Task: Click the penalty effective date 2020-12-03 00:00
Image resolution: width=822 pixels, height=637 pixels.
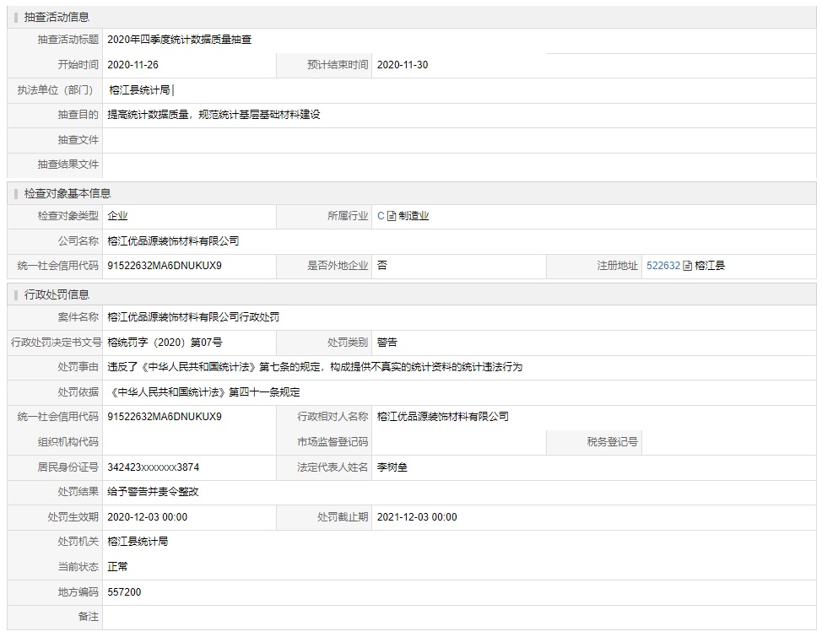Action: pyautogui.click(x=148, y=517)
